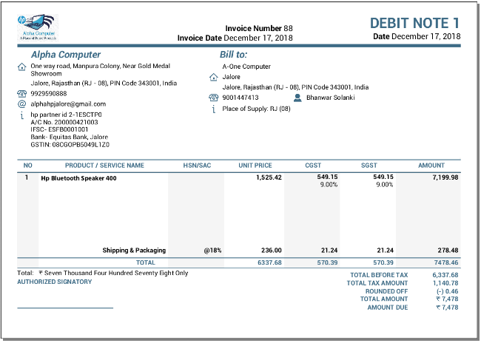Click the info icon beside hp partner id
The width and height of the screenshot is (481, 343).
[x=21, y=115]
